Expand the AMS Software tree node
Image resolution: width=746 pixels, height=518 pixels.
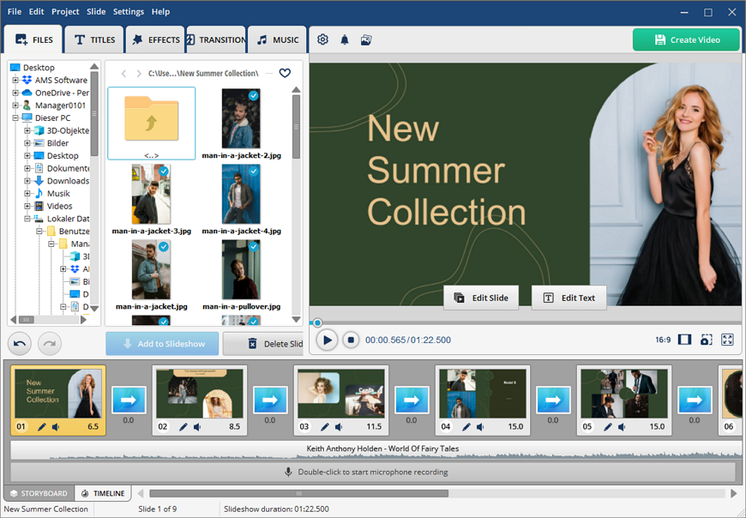[x=15, y=81]
